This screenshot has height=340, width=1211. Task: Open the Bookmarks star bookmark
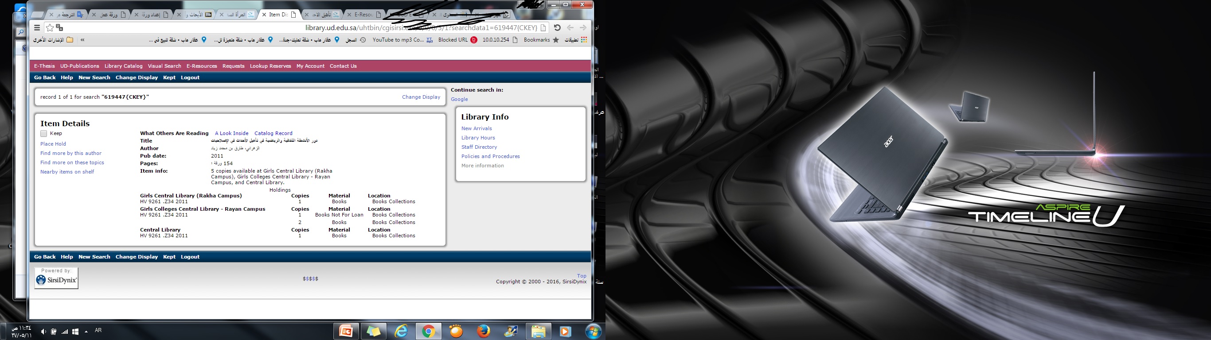(542, 40)
